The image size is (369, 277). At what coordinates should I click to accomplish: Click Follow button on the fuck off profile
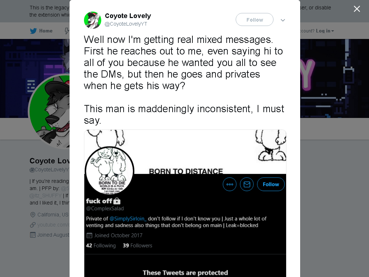pos(271,184)
